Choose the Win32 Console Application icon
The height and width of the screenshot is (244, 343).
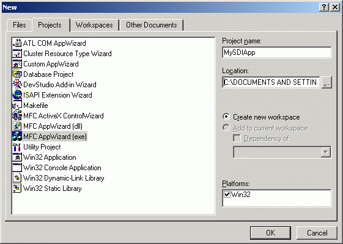[17, 168]
